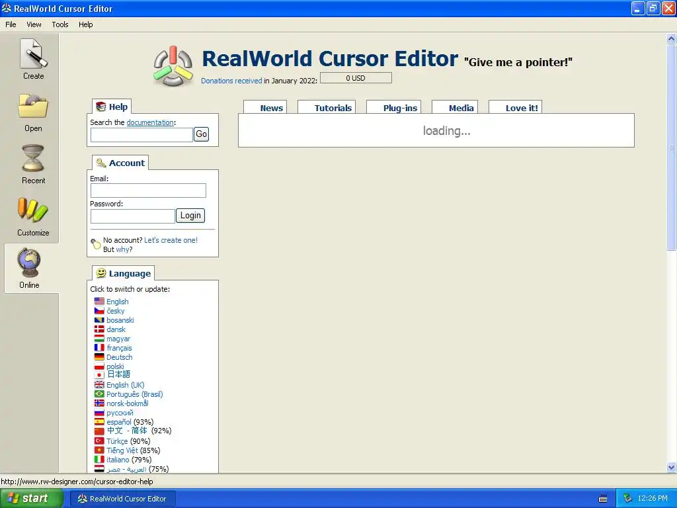Click the Danish flag beside dansk

tap(99, 329)
